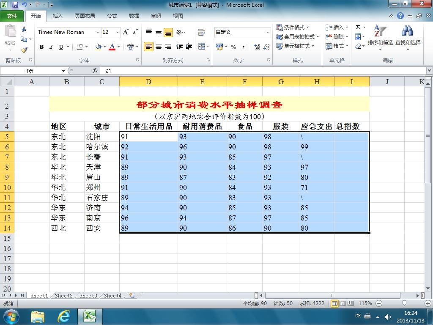
Task: Toggle align text right
Action: 168,47
